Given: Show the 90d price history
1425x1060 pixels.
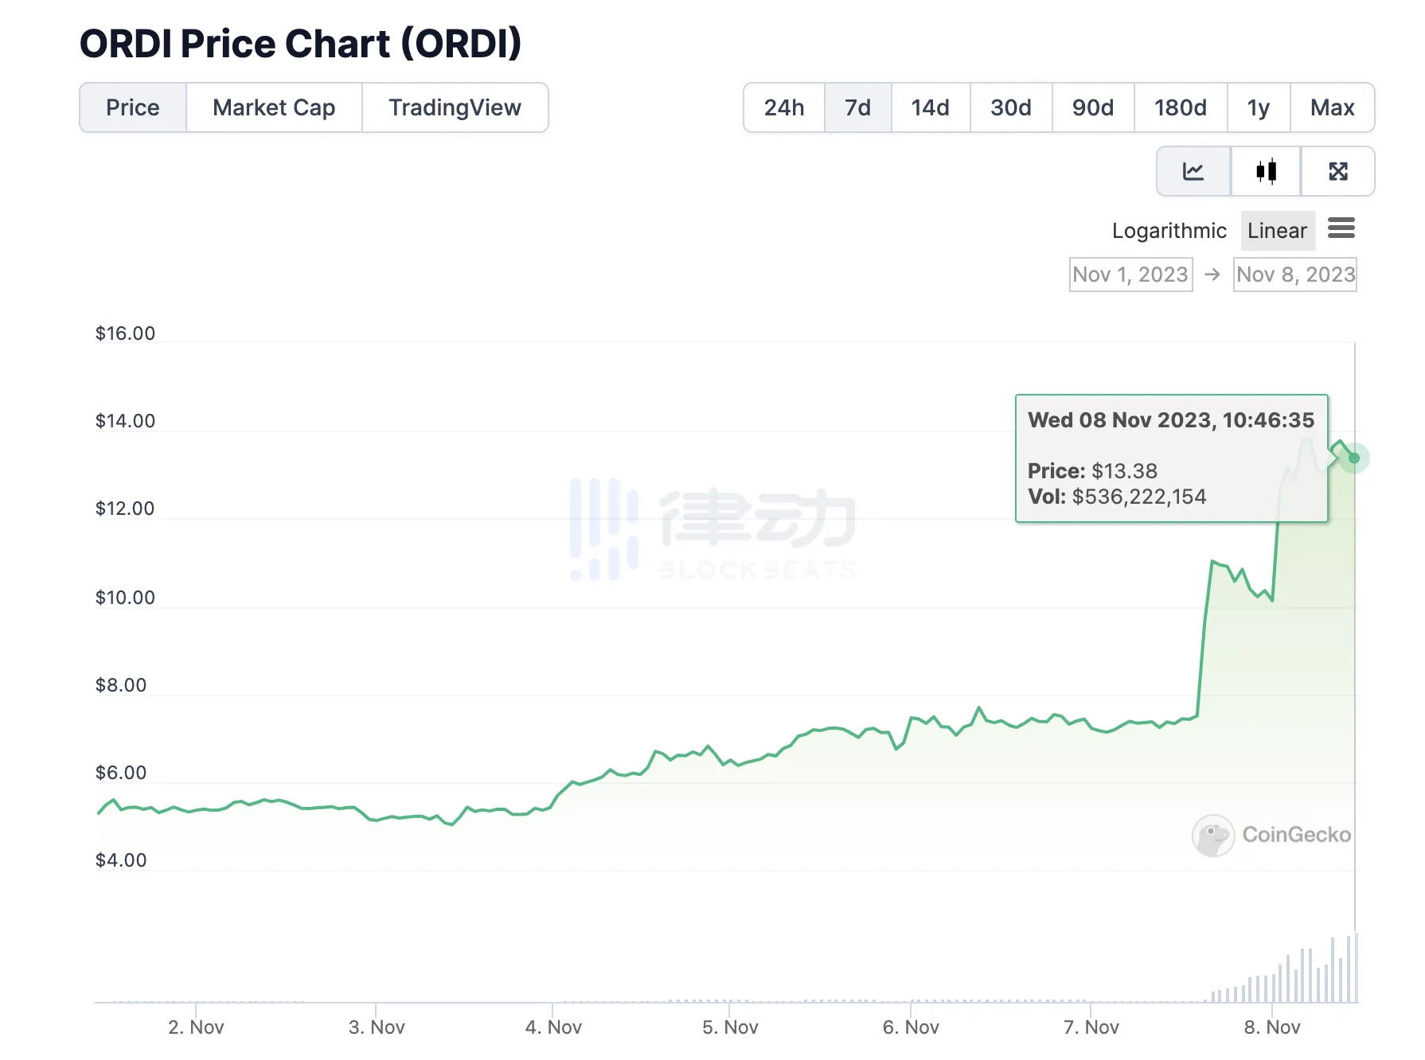Looking at the screenshot, I should 1092,107.
